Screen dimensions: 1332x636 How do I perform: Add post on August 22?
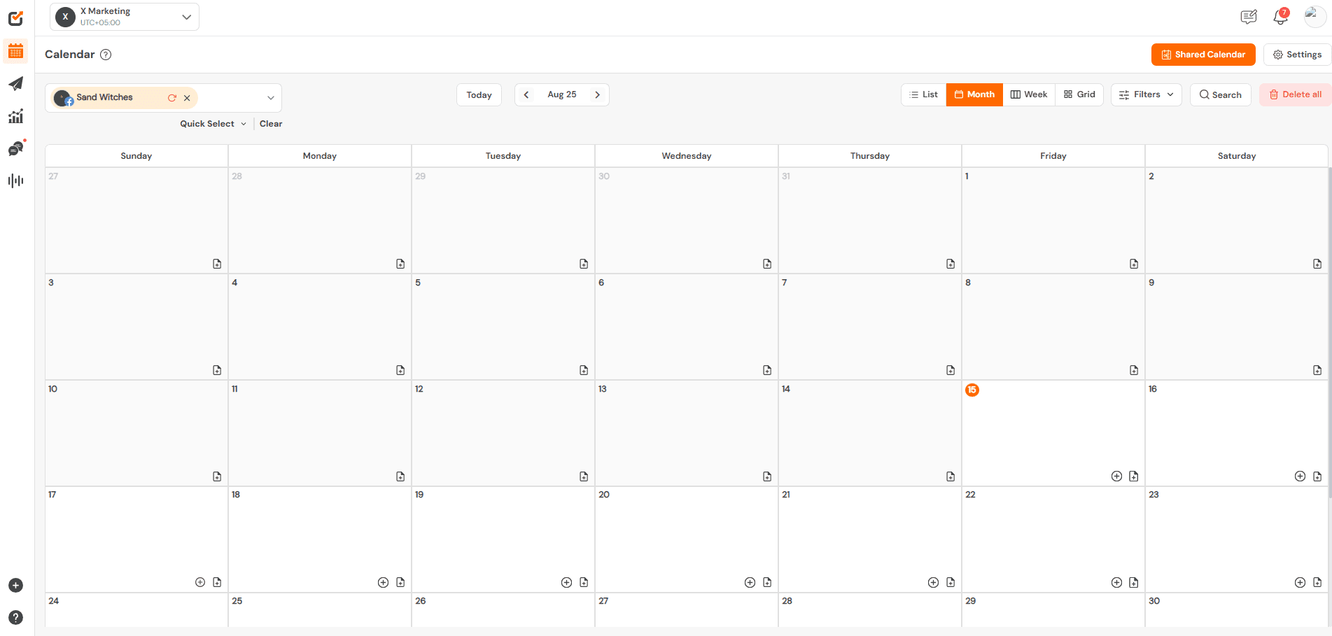tap(1116, 582)
